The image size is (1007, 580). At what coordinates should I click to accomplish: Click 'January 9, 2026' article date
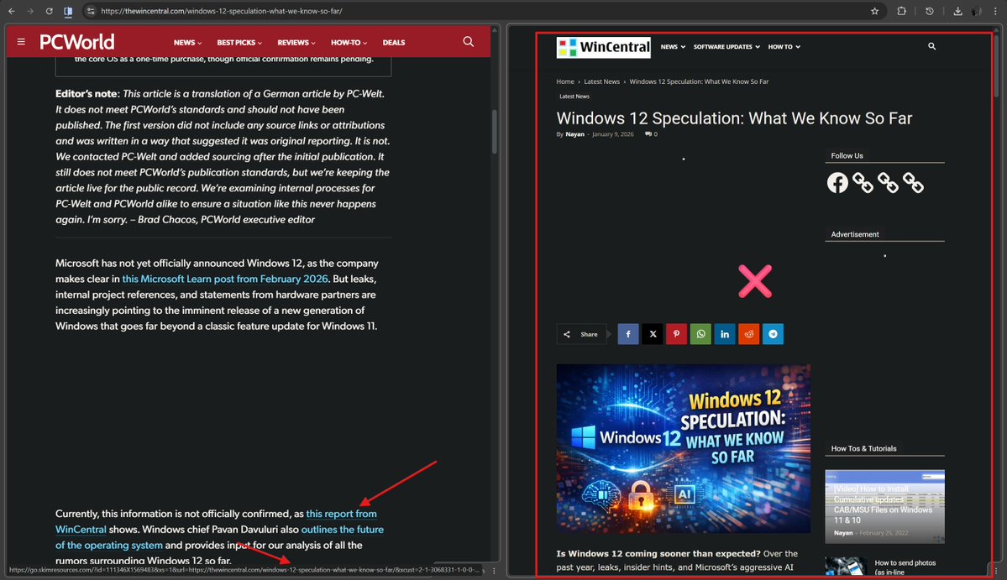point(612,134)
